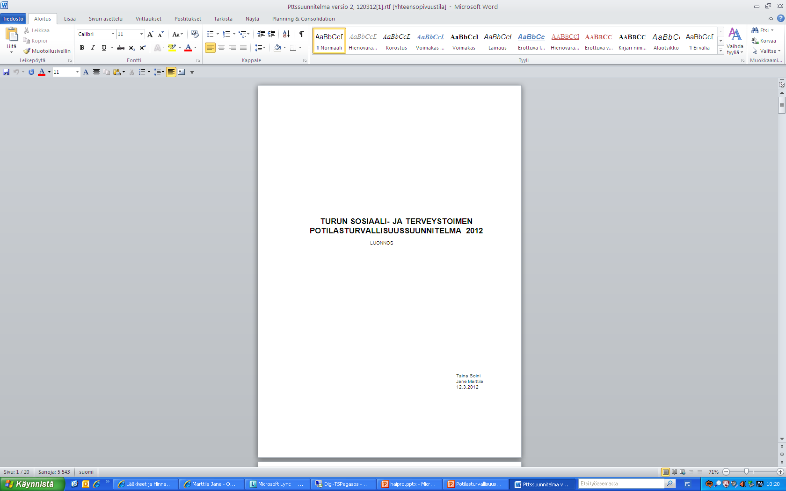Open the text effects icon

pyautogui.click(x=158, y=48)
